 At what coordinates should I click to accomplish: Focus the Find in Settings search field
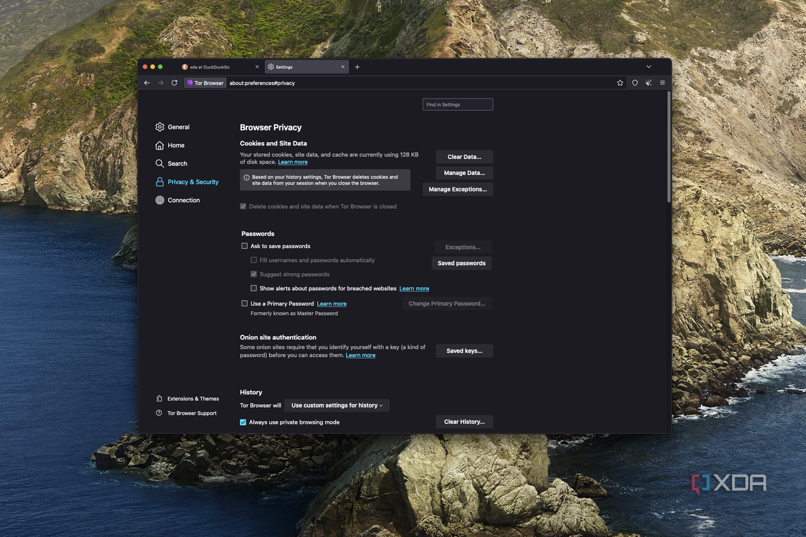point(458,104)
